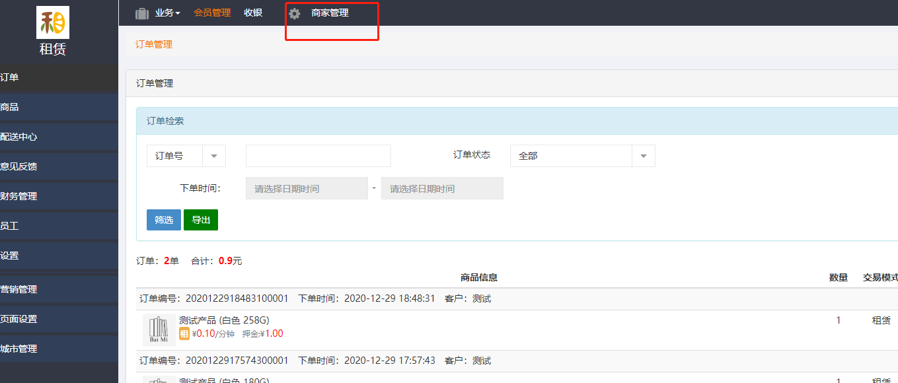Click the green 导出 export button
The width and height of the screenshot is (898, 383).
[201, 220]
